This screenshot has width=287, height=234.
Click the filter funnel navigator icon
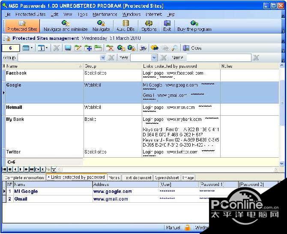(x=54, y=169)
